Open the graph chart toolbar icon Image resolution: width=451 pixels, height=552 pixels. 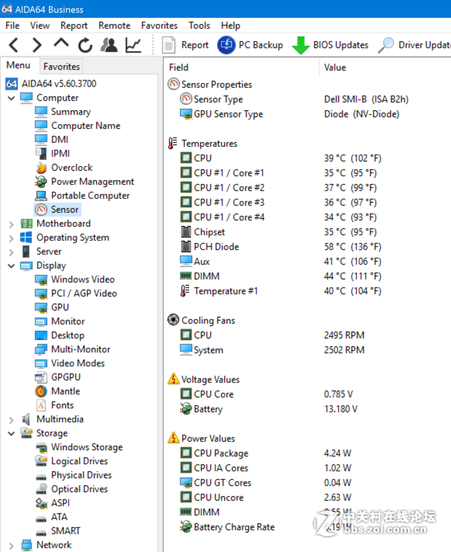(x=133, y=45)
